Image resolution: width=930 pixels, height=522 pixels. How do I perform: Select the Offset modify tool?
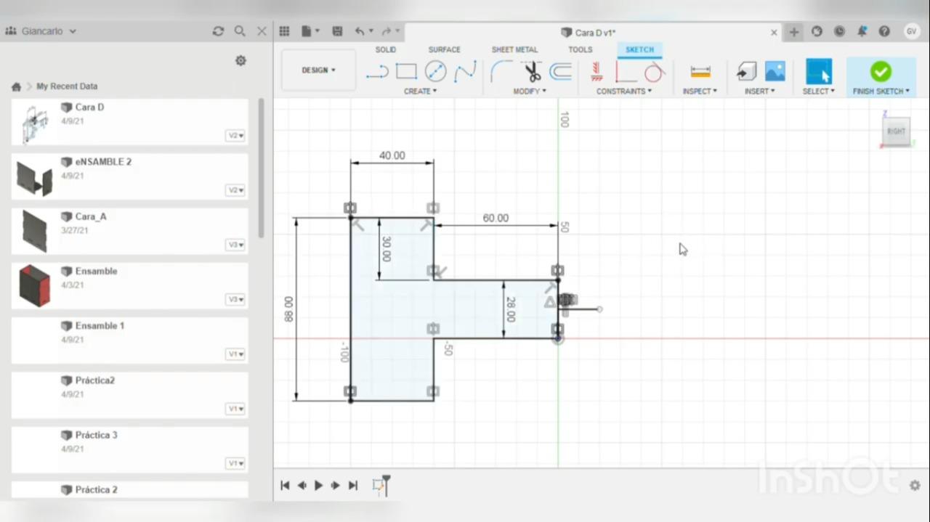[x=560, y=71]
